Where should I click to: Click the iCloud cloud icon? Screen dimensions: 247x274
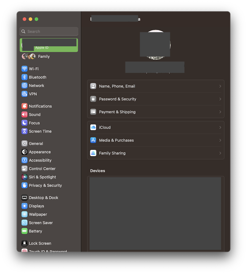[93, 127]
